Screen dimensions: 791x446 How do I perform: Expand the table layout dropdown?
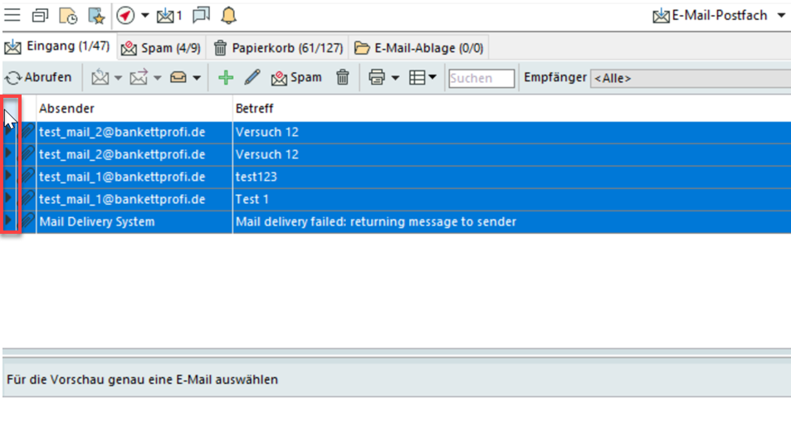pos(432,78)
